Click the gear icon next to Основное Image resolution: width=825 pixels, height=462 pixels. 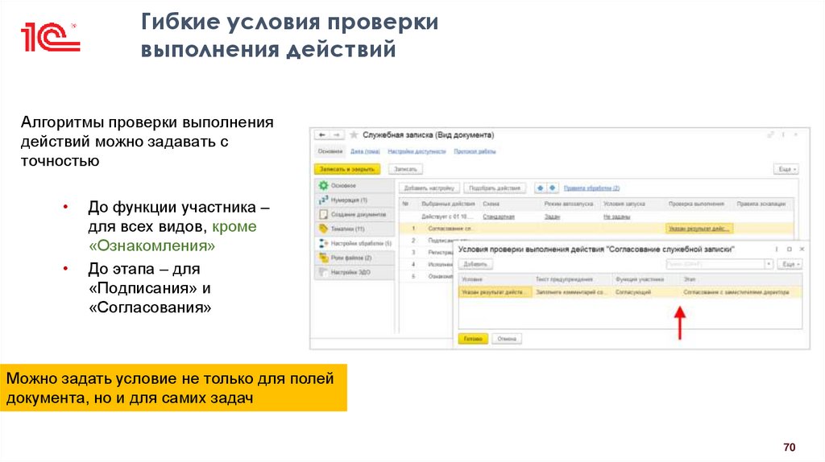click(323, 186)
